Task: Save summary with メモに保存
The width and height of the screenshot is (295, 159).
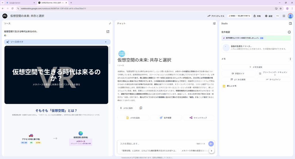Action: coord(126,108)
